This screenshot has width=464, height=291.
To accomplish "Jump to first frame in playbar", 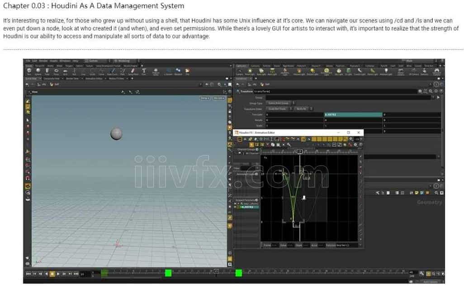I will click(28, 274).
